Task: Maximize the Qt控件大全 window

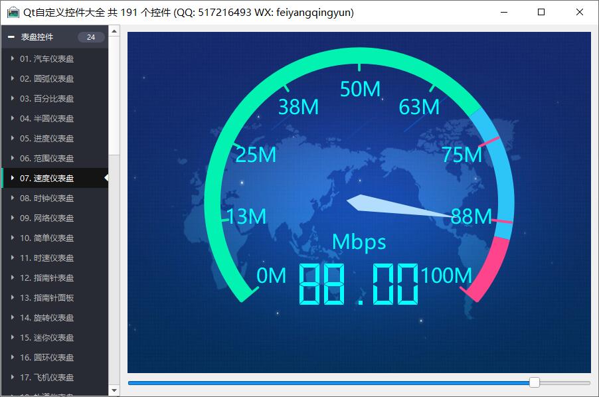Action: [x=541, y=13]
